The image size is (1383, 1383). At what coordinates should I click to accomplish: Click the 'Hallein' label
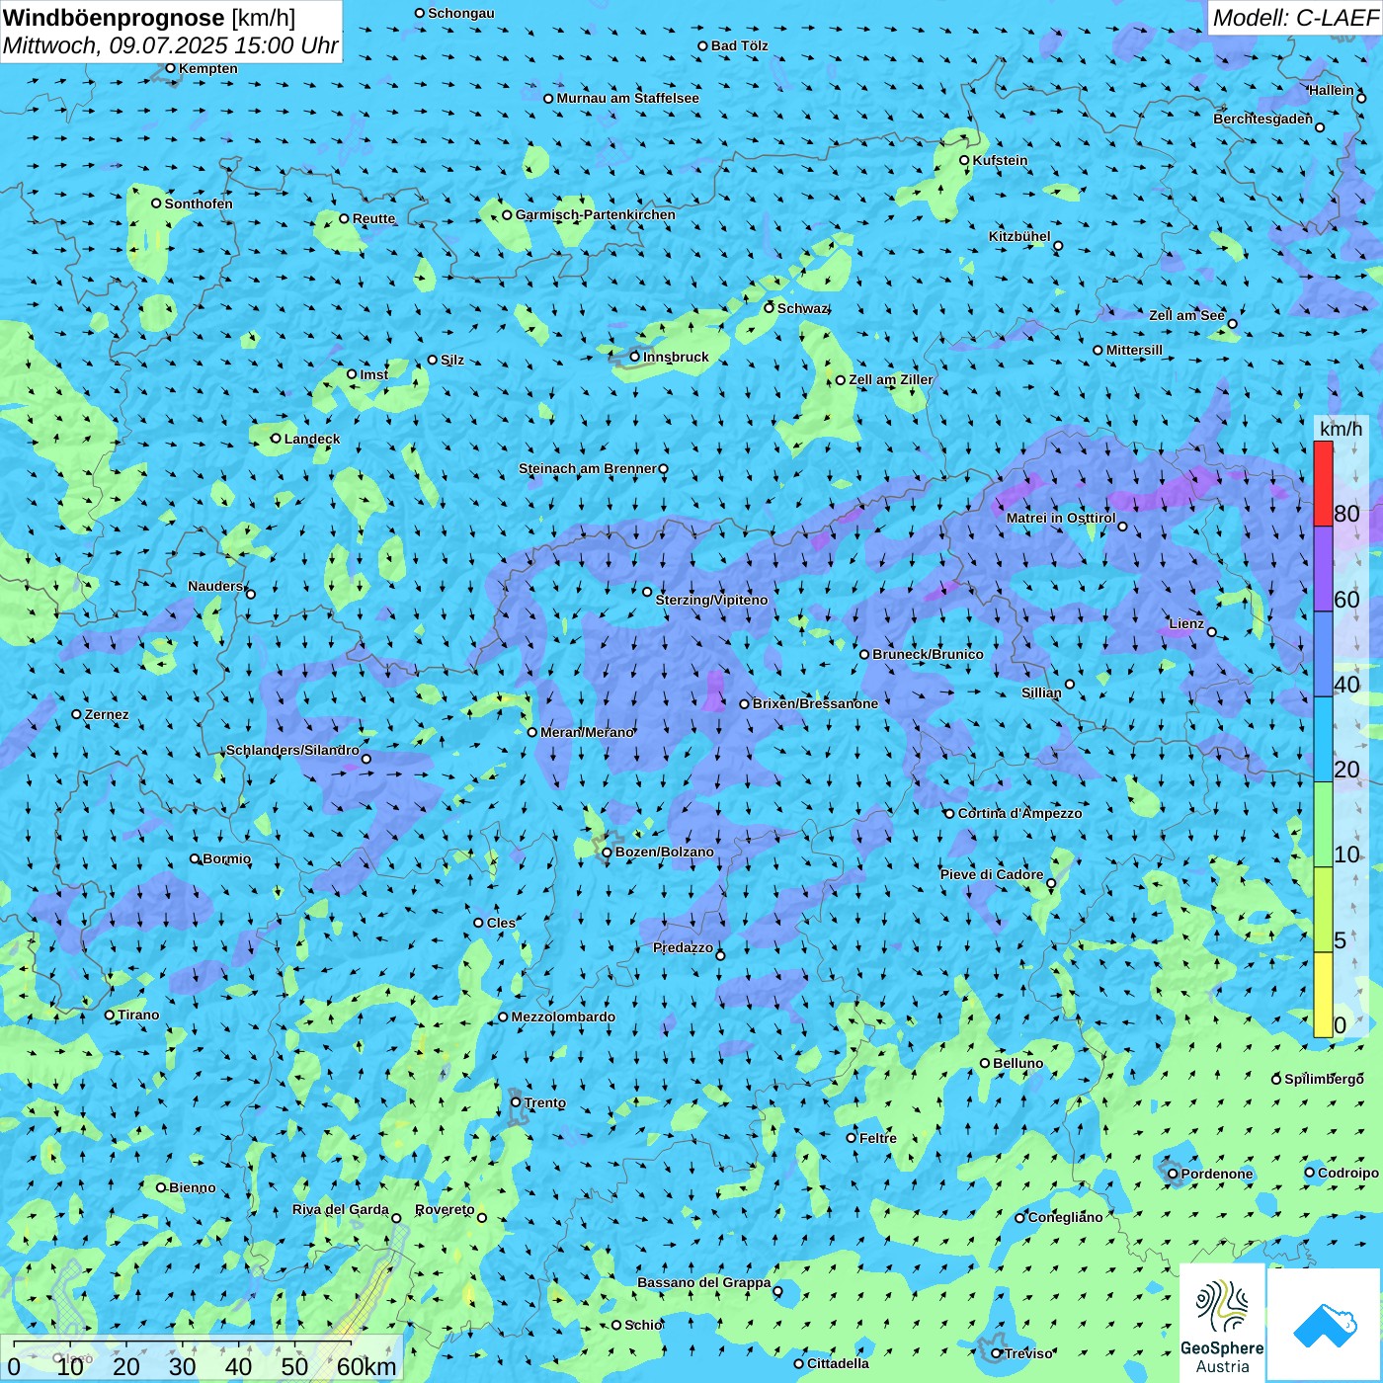click(1332, 90)
